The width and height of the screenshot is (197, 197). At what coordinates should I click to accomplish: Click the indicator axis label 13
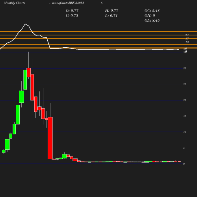point(187,42)
